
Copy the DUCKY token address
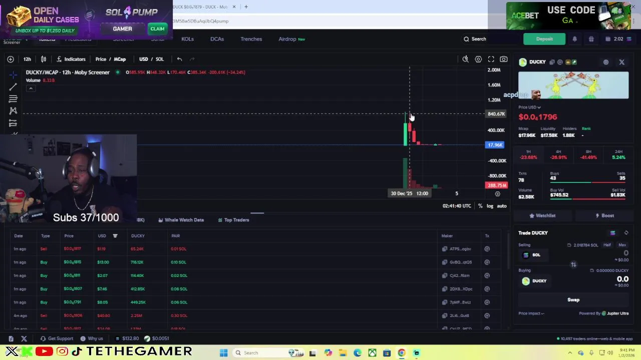point(552,62)
